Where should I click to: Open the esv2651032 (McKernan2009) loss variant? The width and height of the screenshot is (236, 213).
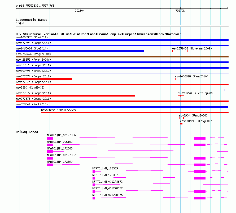[x=180, y=51]
